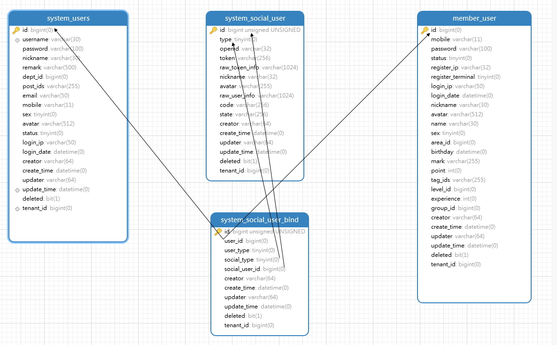
Task: Click the level_id bigint(0) field
Action: click(x=454, y=189)
